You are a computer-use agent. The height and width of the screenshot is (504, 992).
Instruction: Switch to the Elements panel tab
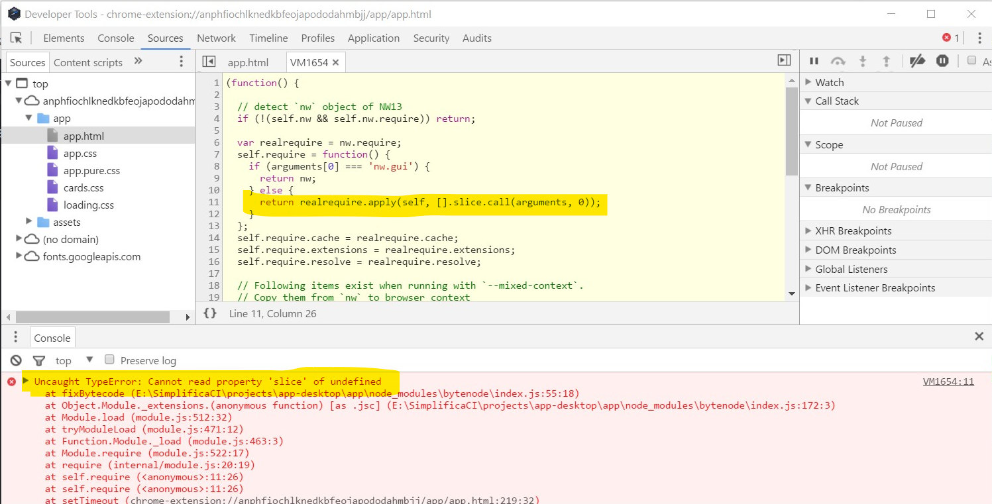click(64, 38)
